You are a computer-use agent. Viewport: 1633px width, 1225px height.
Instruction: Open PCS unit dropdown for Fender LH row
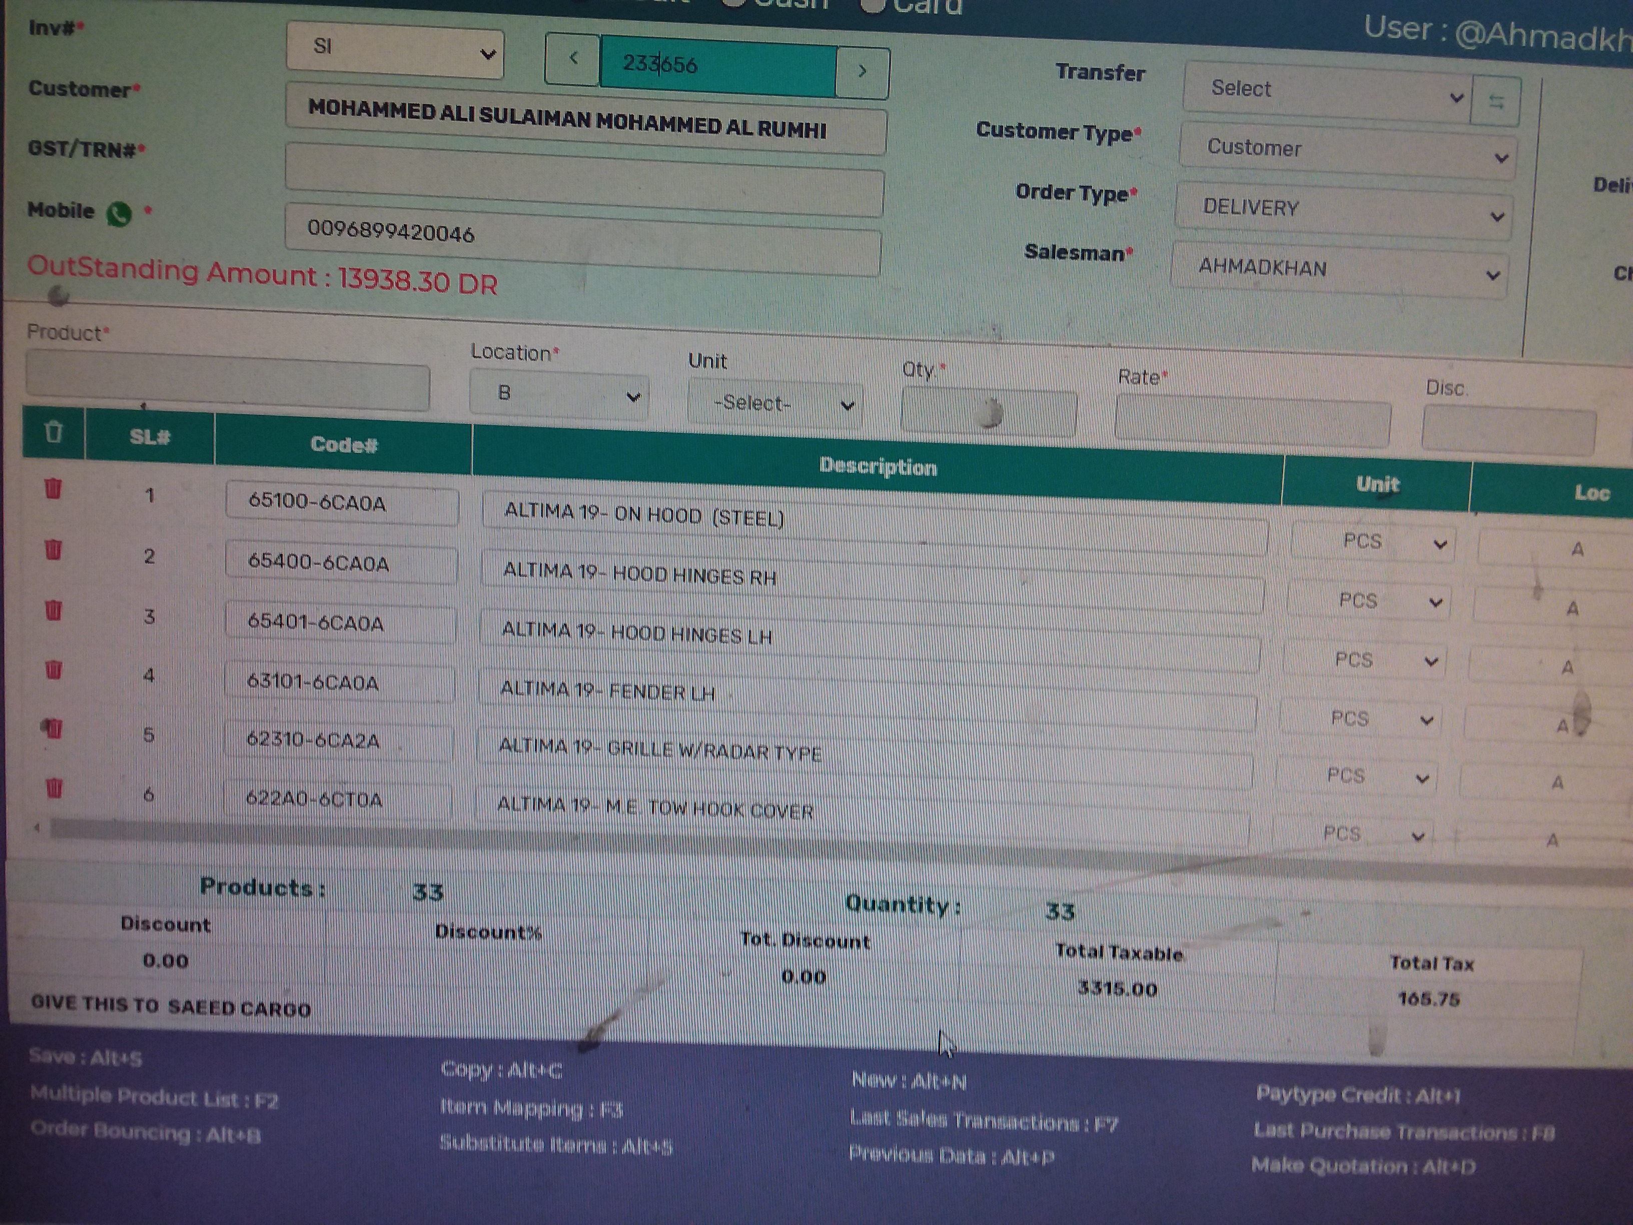pyautogui.click(x=1361, y=719)
